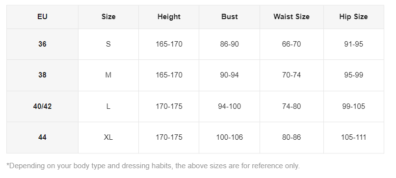Image resolution: width=396 pixels, height=178 pixels.
Task: Click EU size 36 row label
Action: point(42,44)
